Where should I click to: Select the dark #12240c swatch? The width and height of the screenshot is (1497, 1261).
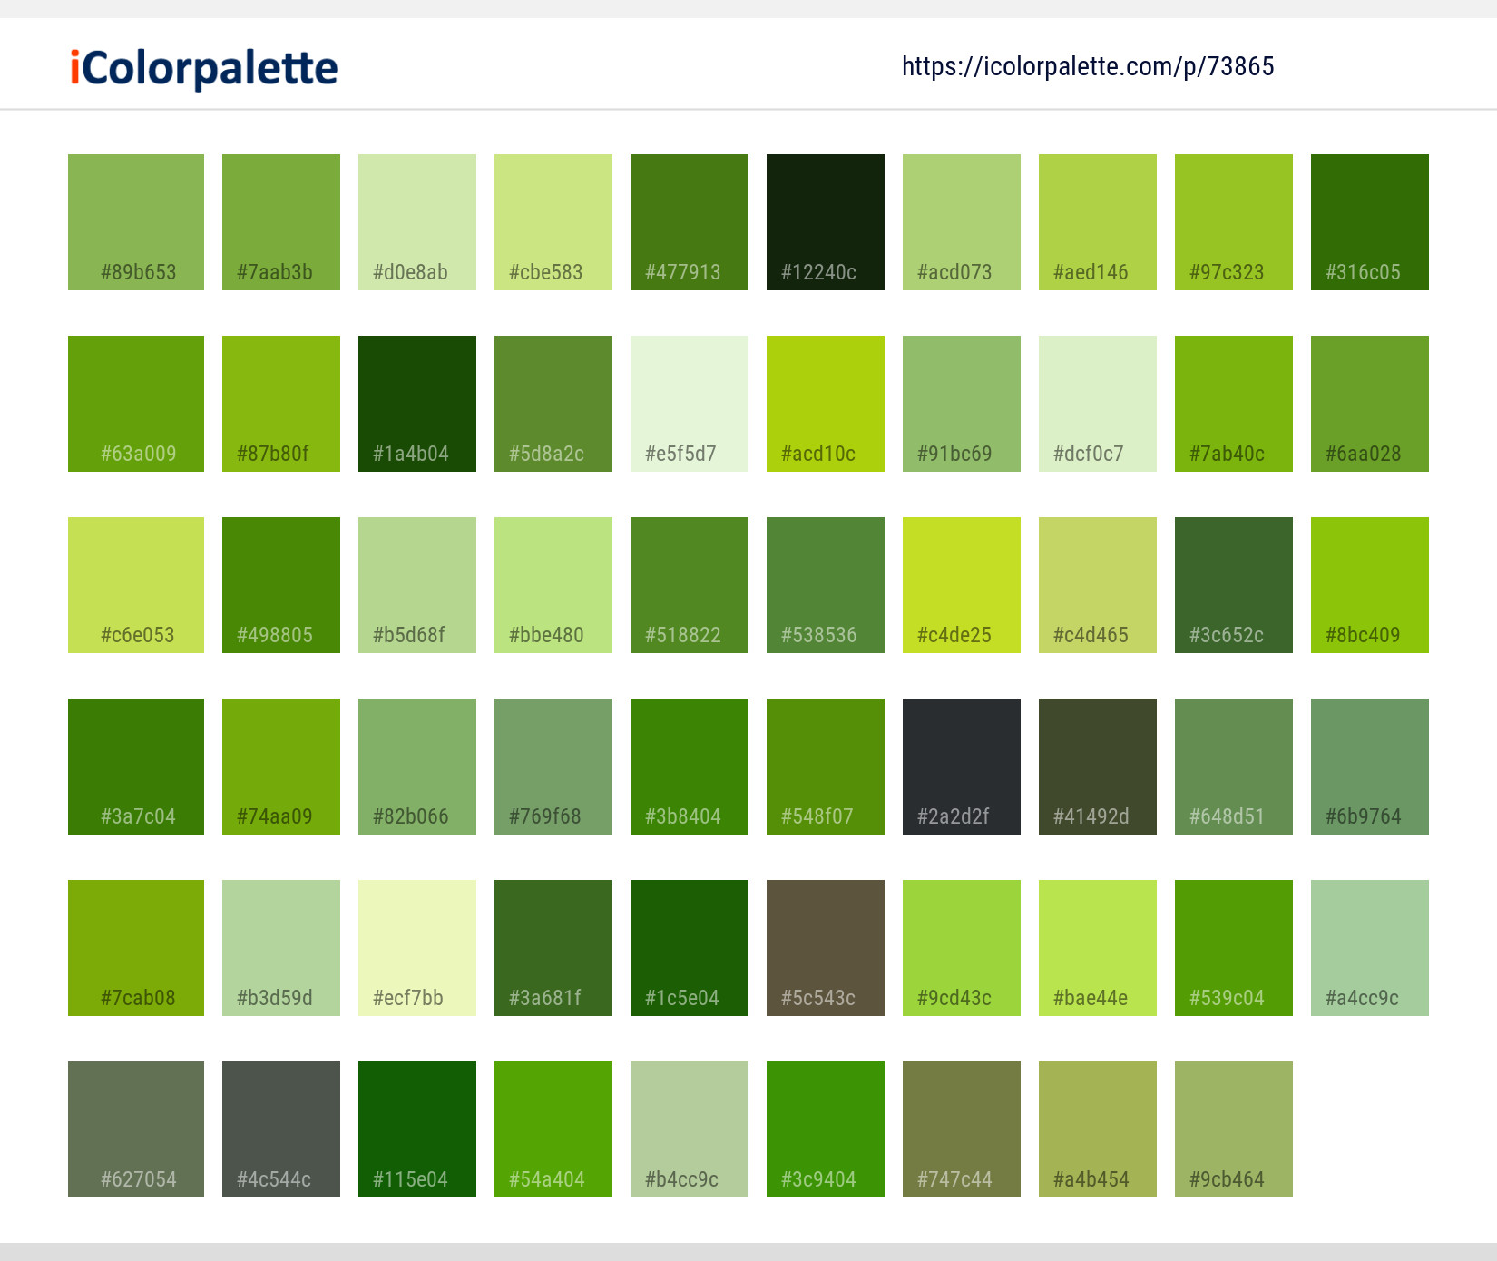click(826, 222)
